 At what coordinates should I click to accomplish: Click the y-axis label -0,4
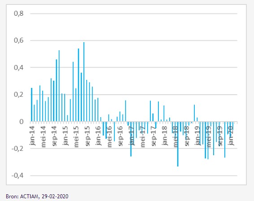tap(18, 175)
